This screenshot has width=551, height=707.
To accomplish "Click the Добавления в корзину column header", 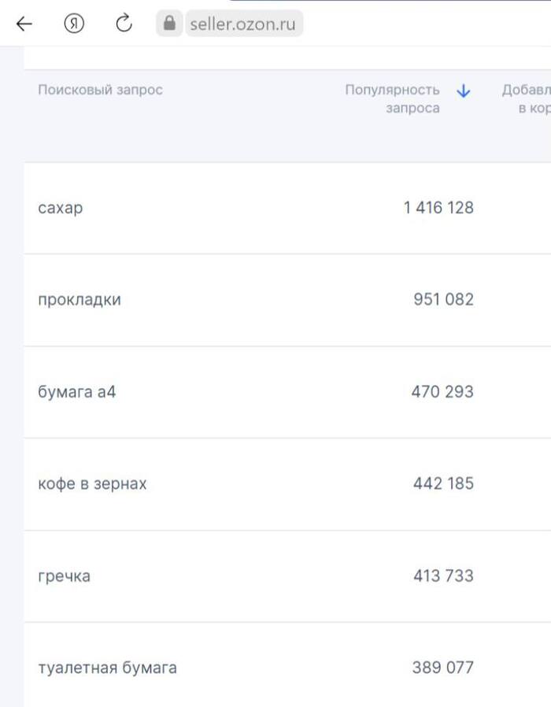I will 526,98.
